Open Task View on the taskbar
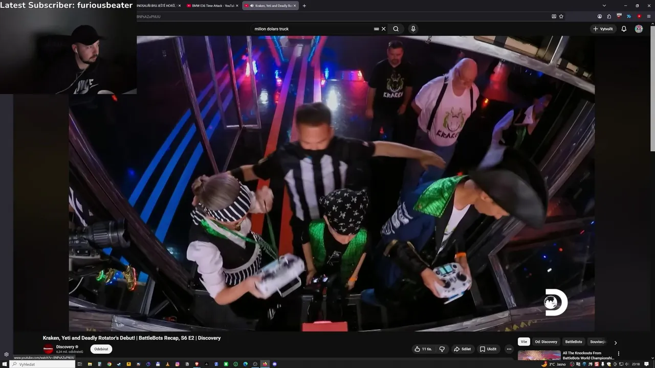The image size is (655, 368). 80,364
